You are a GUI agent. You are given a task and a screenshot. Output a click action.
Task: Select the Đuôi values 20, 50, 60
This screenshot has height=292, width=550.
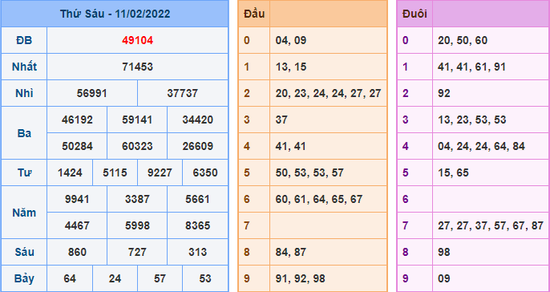point(463,40)
